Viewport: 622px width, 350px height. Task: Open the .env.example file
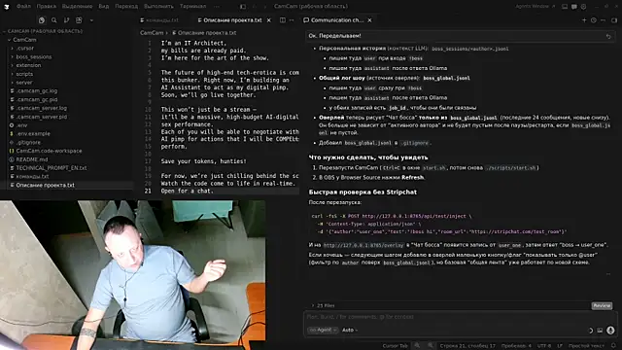33,134
